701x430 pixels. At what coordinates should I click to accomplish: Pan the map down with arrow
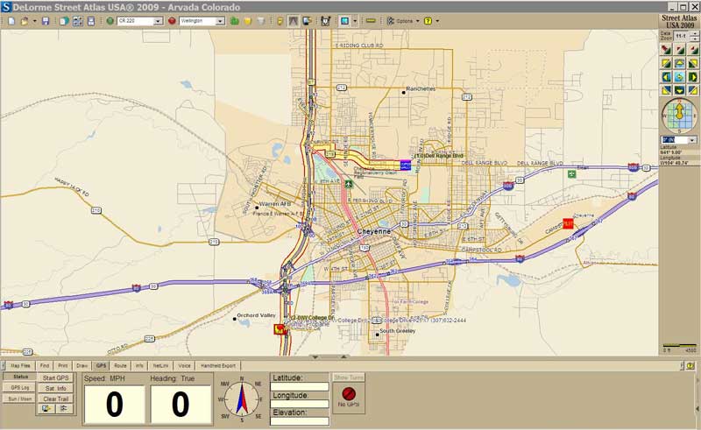click(680, 89)
